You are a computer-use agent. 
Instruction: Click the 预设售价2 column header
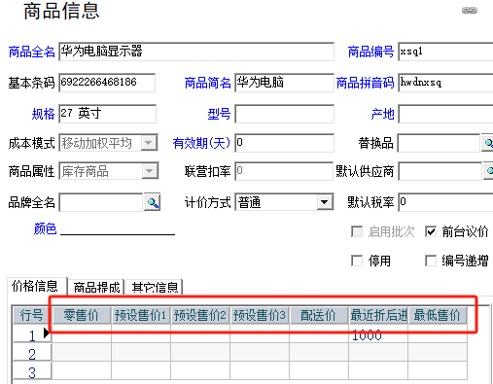pos(200,315)
